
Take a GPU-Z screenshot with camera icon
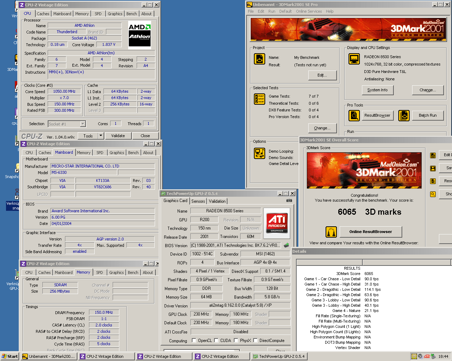pos(289,201)
